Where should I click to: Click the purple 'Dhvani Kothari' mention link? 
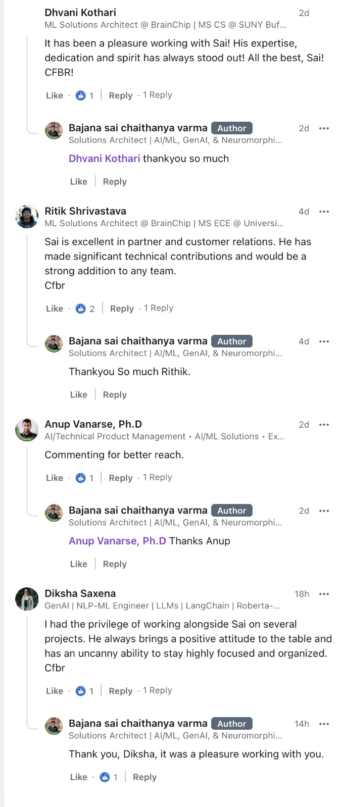pos(104,159)
